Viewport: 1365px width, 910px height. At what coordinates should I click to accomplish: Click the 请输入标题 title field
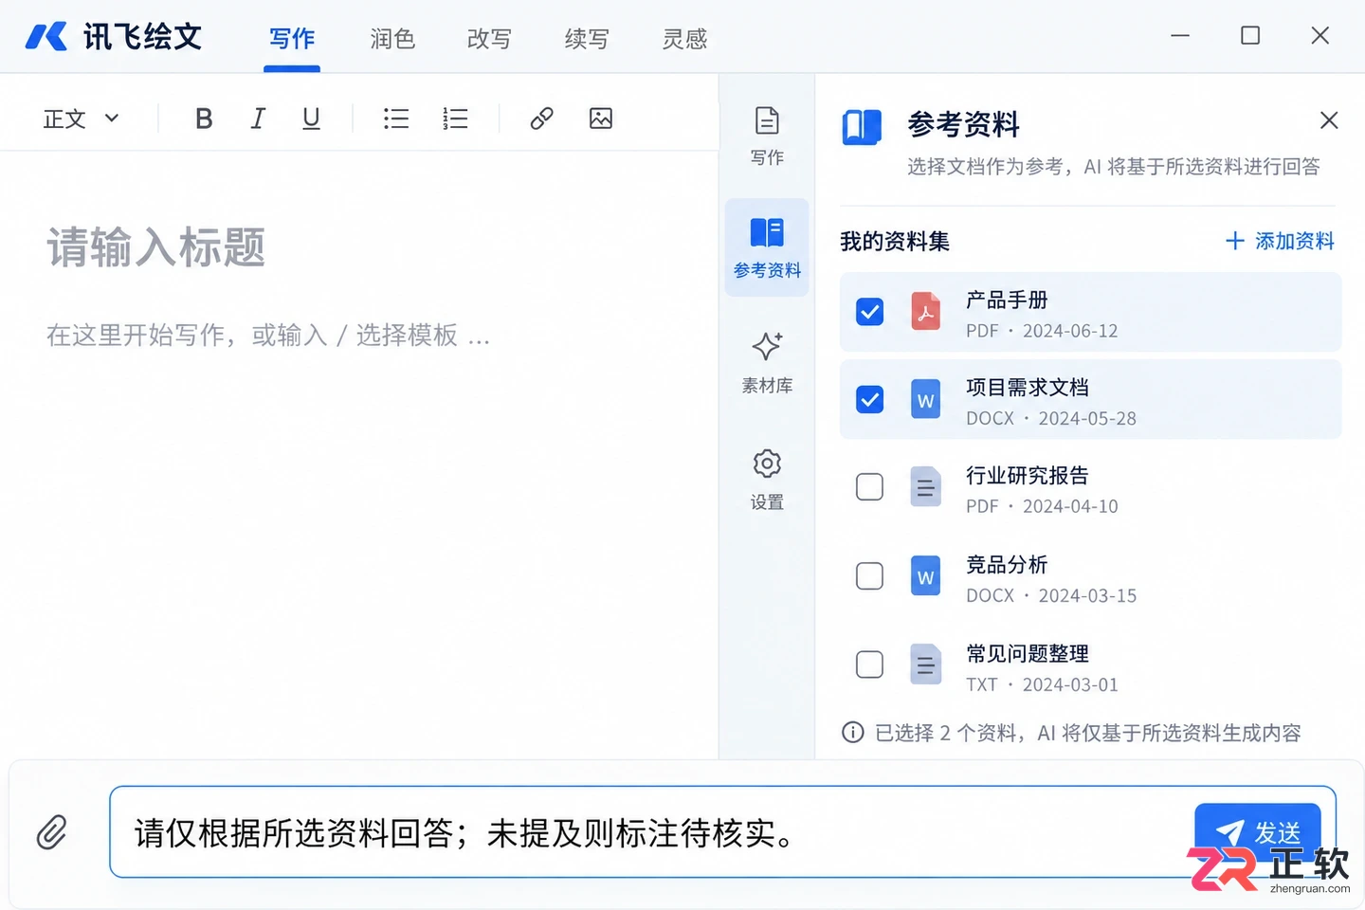(156, 247)
